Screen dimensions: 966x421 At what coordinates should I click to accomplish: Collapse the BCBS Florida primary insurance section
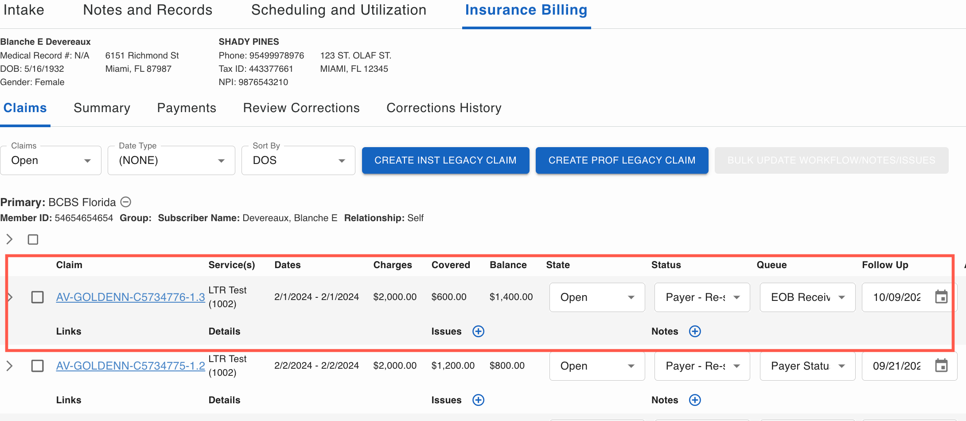[126, 202]
